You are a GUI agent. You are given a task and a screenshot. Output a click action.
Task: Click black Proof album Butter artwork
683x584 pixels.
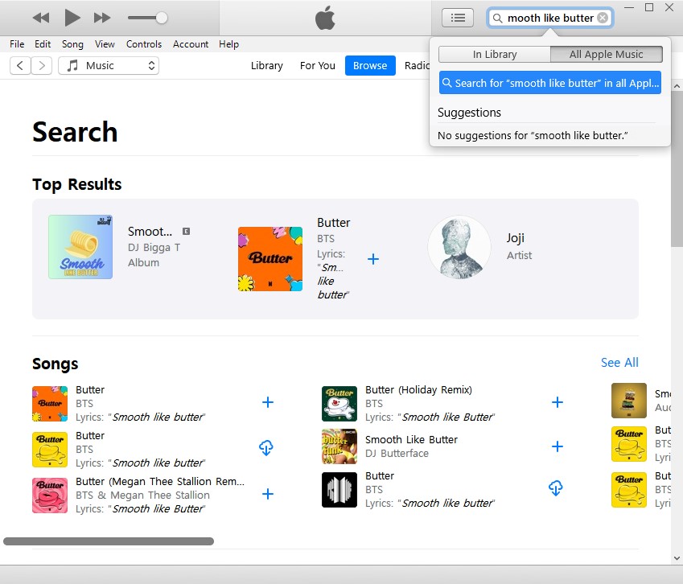339,490
